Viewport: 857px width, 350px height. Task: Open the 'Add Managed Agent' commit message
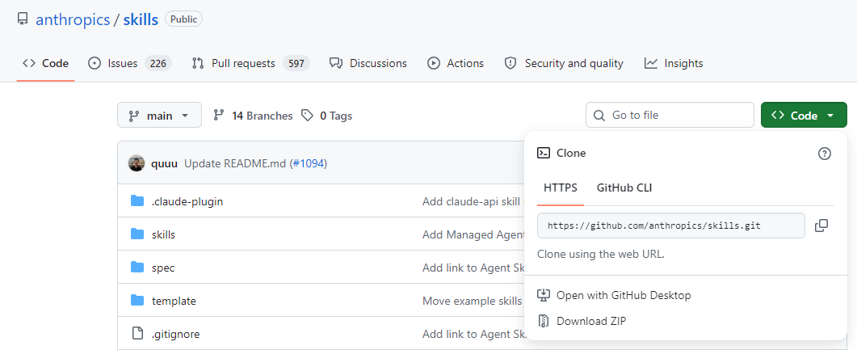coord(473,234)
